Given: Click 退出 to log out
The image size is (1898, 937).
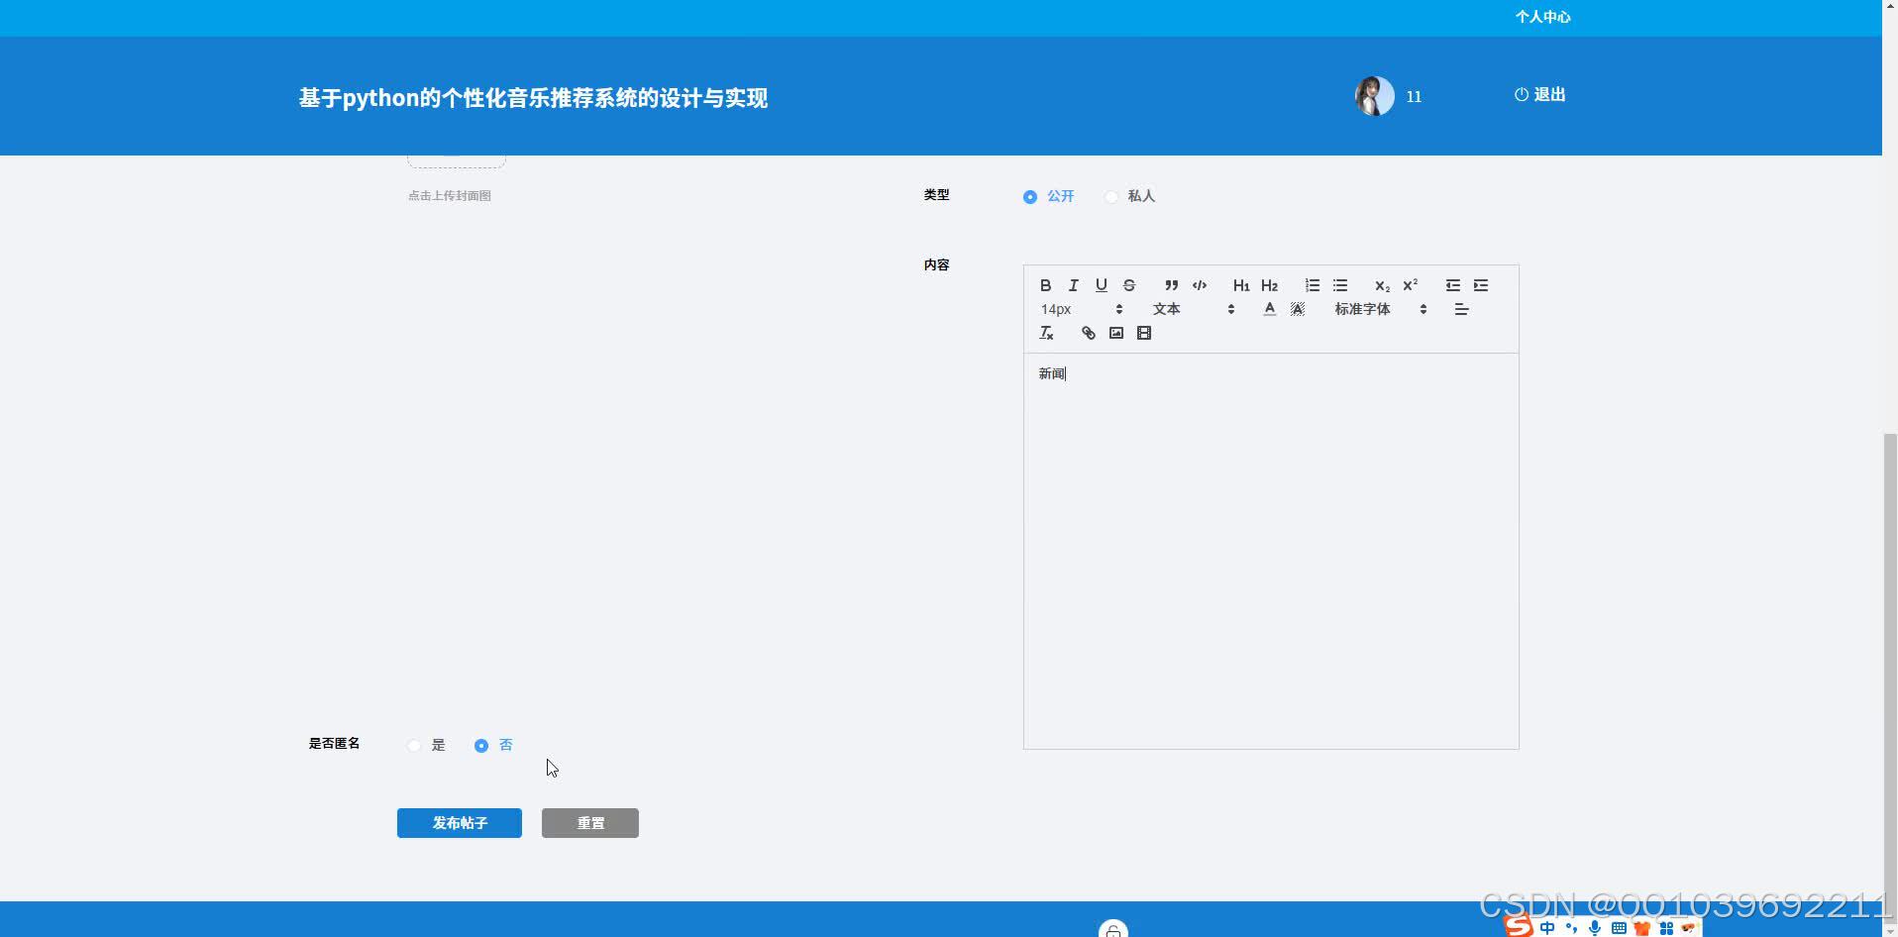Looking at the screenshot, I should pyautogui.click(x=1539, y=94).
